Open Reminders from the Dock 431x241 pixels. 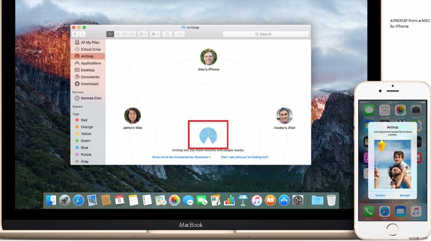[147, 200]
